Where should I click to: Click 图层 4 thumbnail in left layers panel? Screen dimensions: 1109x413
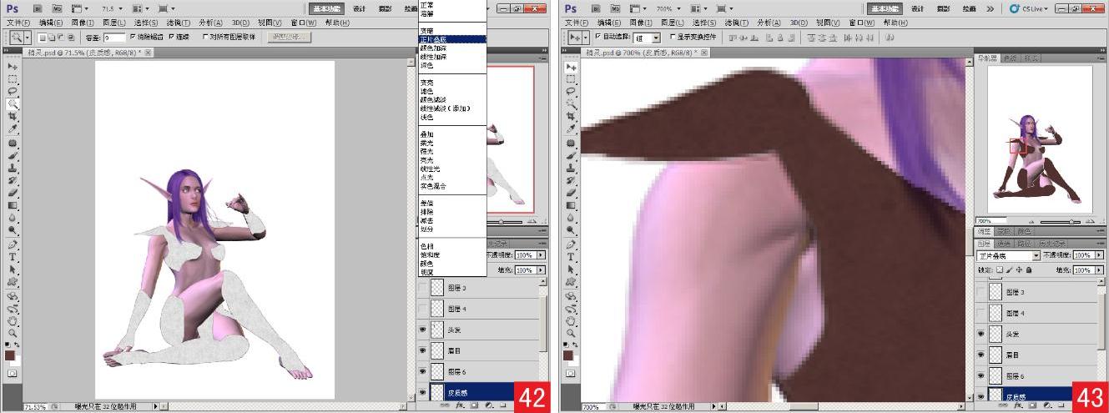tap(436, 309)
